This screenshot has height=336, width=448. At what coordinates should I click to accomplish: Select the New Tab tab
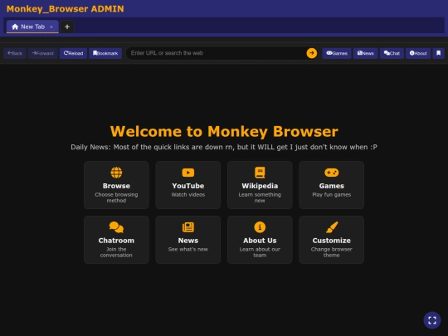(32, 27)
